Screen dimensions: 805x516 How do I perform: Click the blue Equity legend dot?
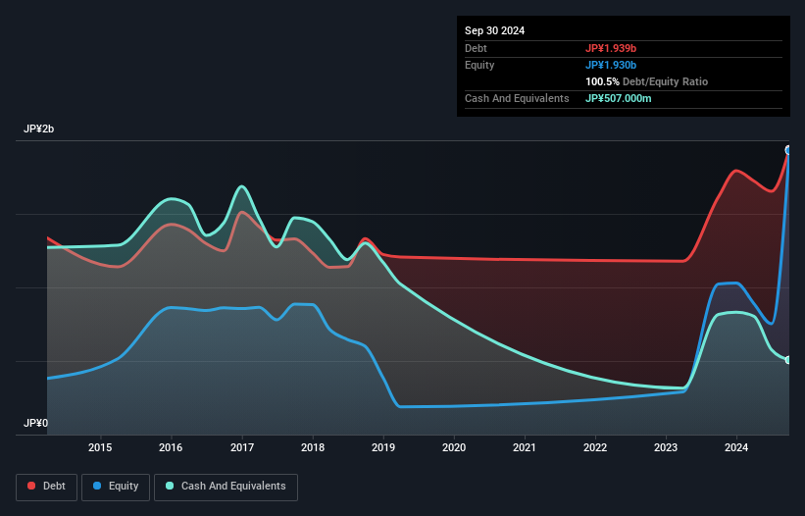97,486
